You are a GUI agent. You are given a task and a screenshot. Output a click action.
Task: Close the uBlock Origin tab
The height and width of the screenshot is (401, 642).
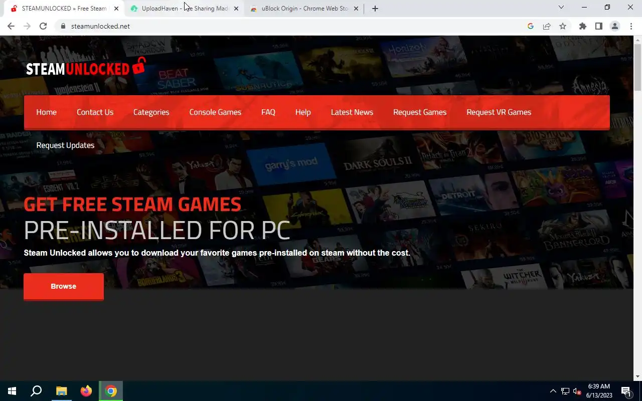[x=356, y=9]
